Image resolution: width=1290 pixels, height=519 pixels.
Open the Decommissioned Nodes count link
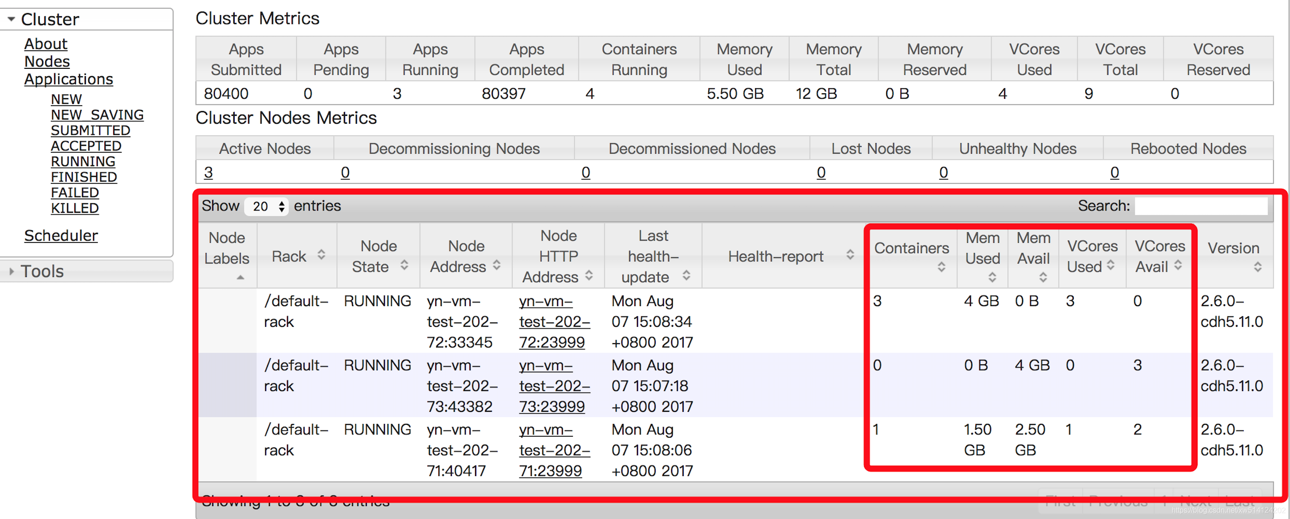585,172
